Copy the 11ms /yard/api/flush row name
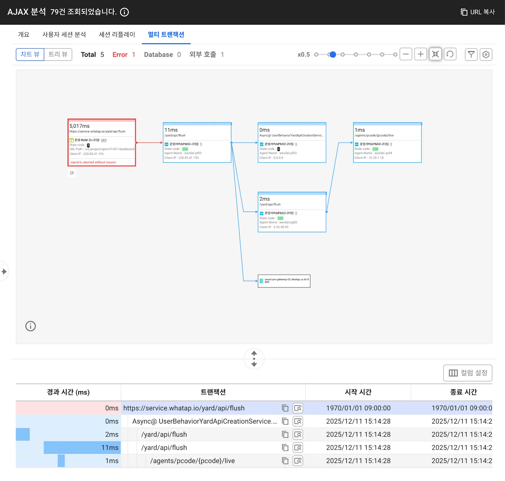This screenshot has height=481, width=505. (x=285, y=448)
